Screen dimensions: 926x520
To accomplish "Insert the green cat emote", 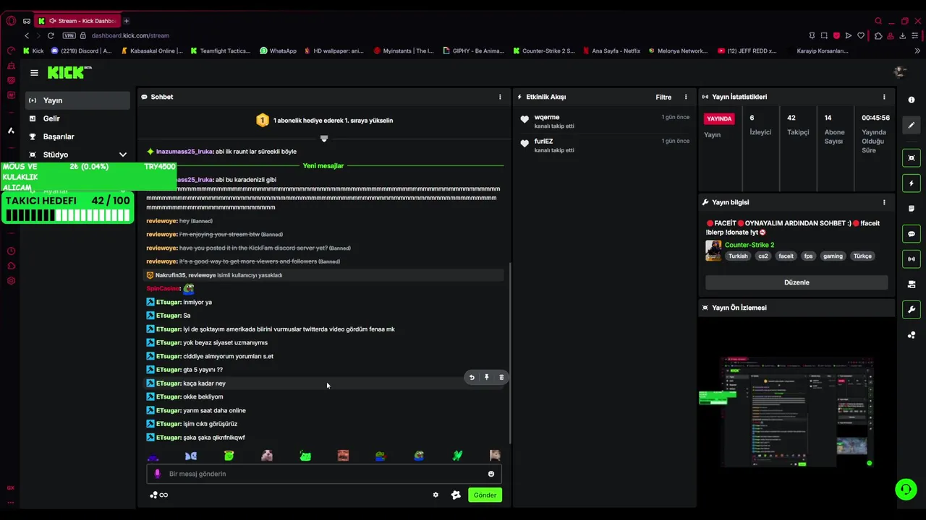I will [305, 456].
